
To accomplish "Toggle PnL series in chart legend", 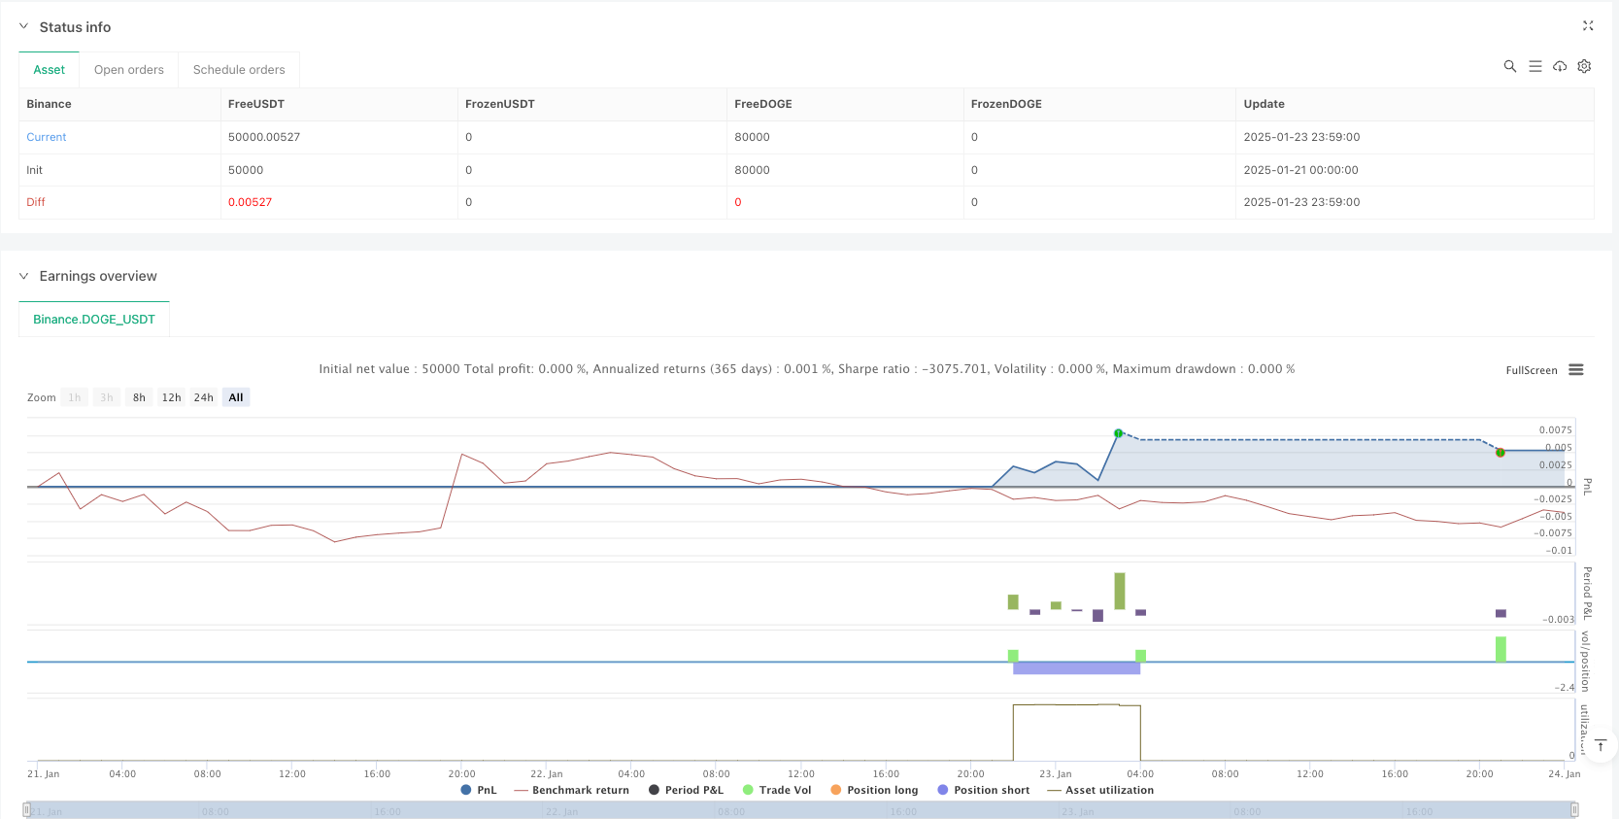I will 479,790.
